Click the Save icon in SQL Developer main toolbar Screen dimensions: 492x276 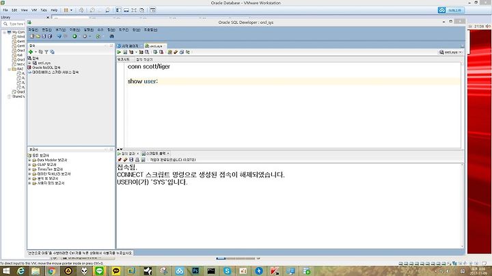pos(44,36)
